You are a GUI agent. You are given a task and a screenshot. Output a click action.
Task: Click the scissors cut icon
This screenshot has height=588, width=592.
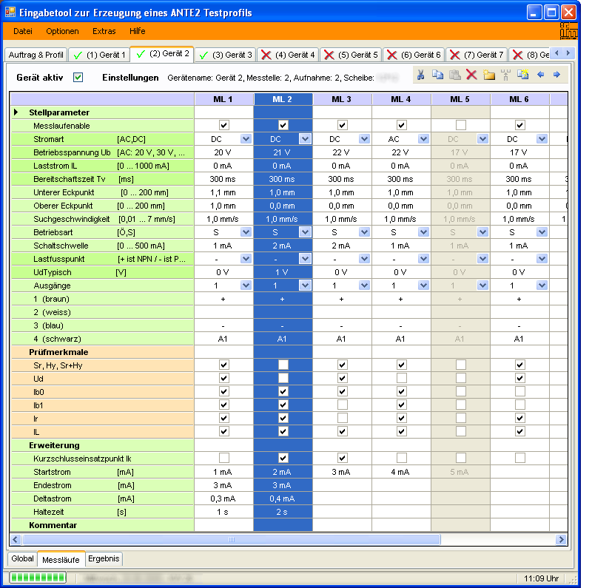click(420, 75)
